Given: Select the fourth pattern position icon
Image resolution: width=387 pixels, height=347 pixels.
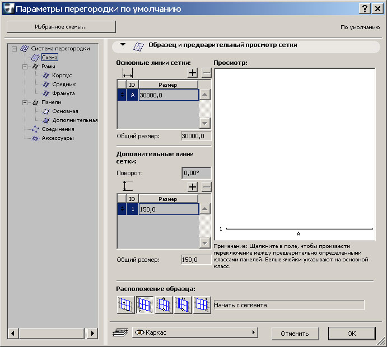Looking at the screenshot, I should pyautogui.click(x=183, y=305).
